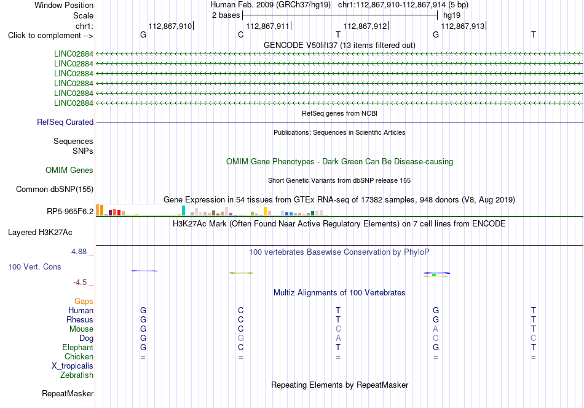Click the Scale track label
The image size is (584, 408).
[83, 15]
